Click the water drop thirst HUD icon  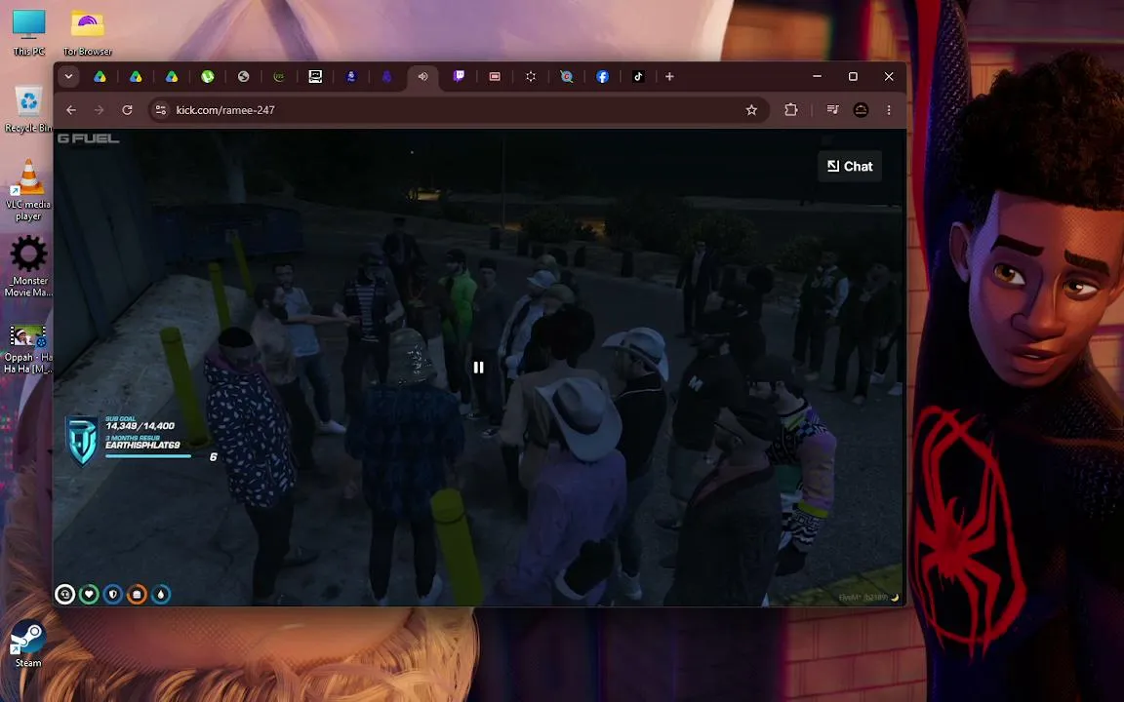click(x=161, y=594)
